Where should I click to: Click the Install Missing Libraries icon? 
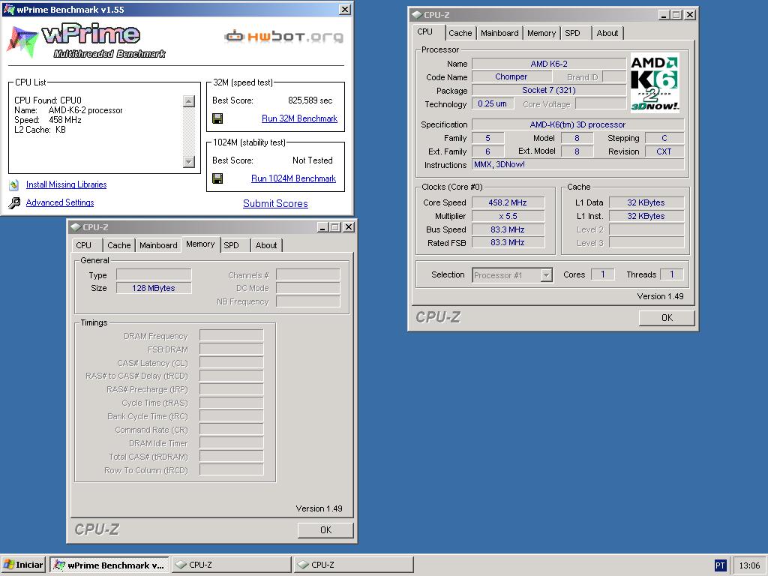pyautogui.click(x=14, y=184)
